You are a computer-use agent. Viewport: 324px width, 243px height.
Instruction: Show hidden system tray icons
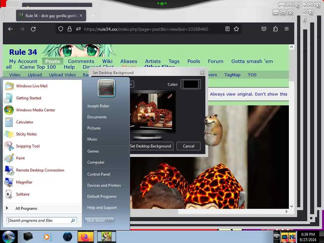point(277,237)
